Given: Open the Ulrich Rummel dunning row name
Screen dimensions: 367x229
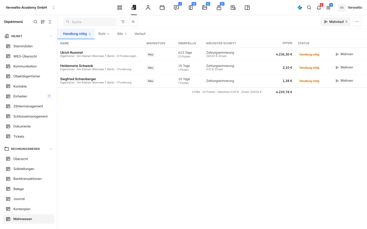Looking at the screenshot, I should click(x=71, y=53).
